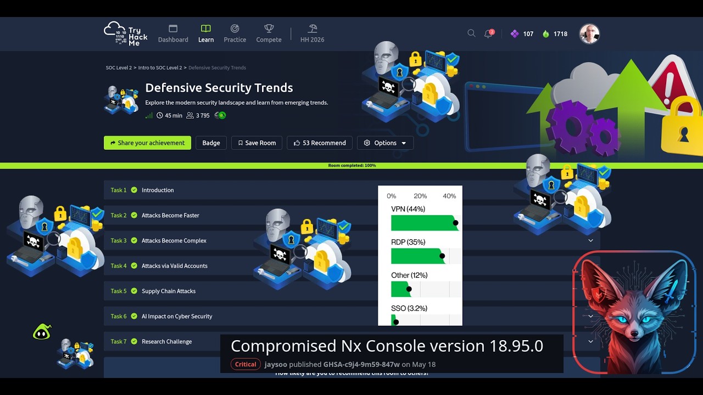The image size is (703, 395).
Task: Expand Task 2 Attacks Become Faster
Action: point(351,216)
